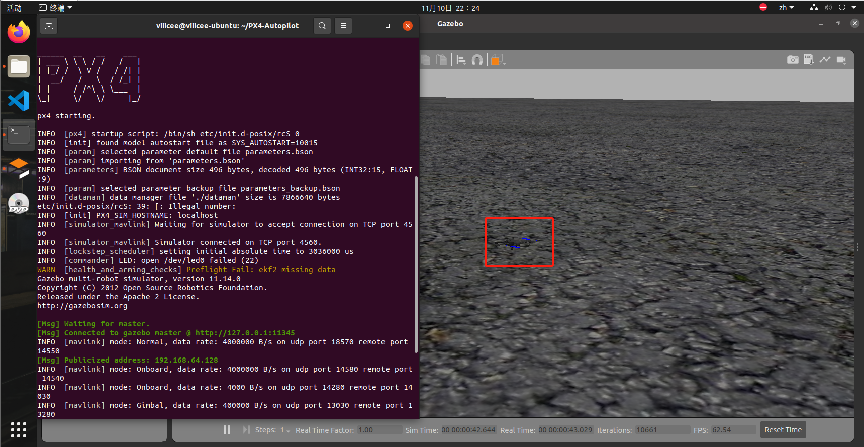
Task: Click the terminal title viiicee@viiicee-ubuntu
Action: click(x=227, y=26)
